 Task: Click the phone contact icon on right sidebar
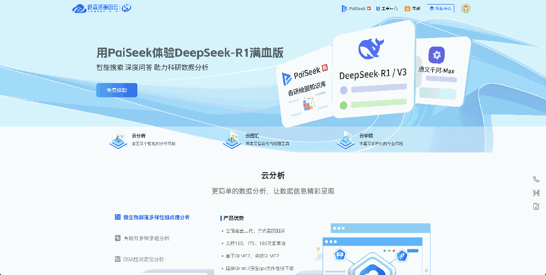pyautogui.click(x=536, y=179)
